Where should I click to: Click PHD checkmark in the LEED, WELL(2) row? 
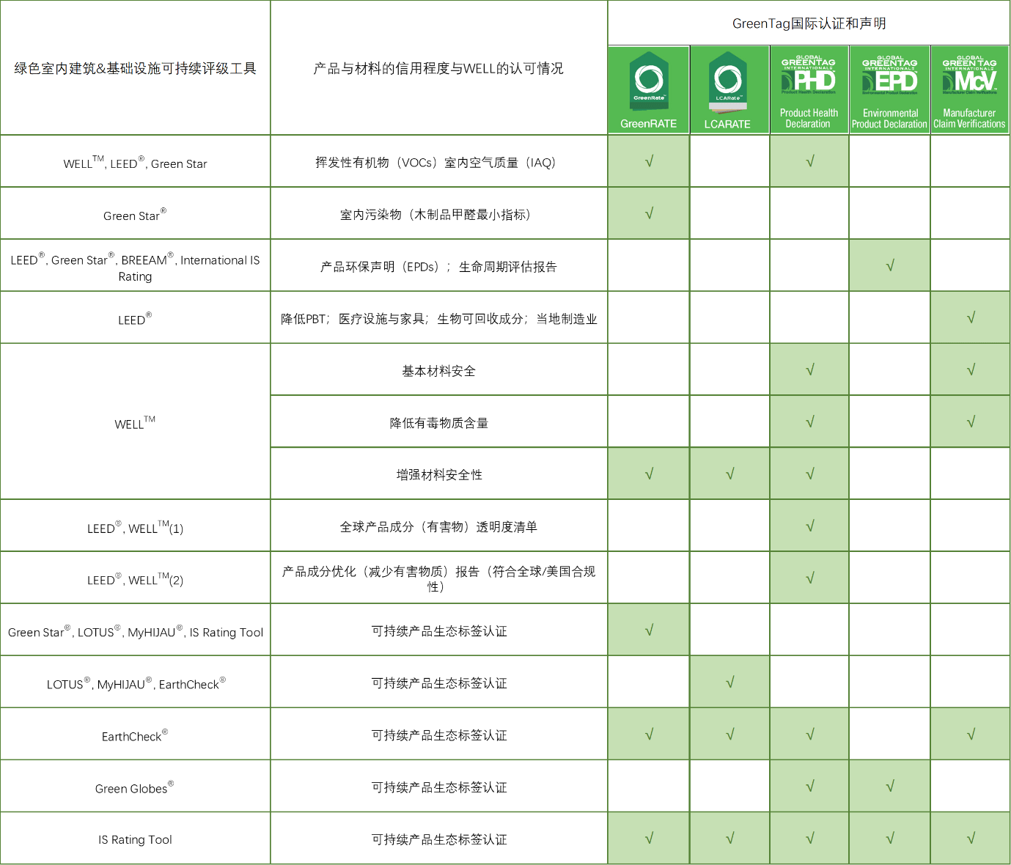click(810, 578)
